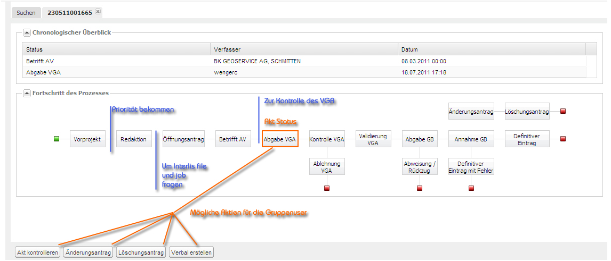Click the Verbal erstellen button
Viewport: 611px width, 261px height.
191,252
